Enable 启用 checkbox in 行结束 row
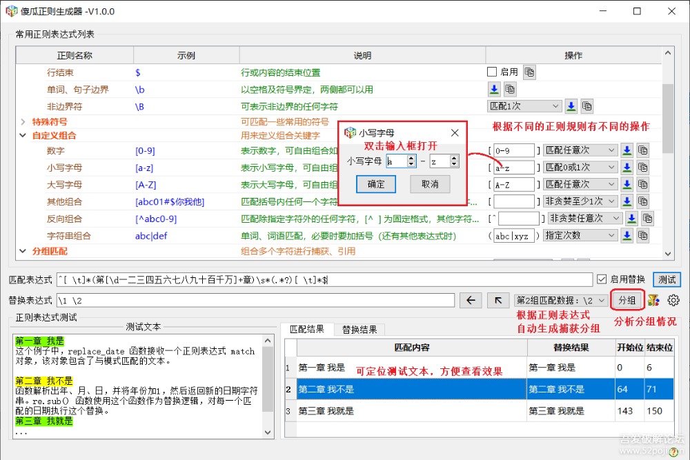The image size is (690, 460). click(492, 72)
